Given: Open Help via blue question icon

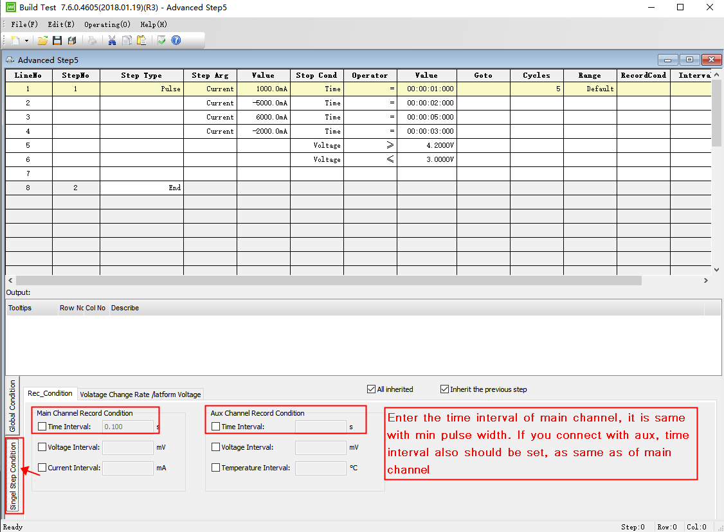Looking at the screenshot, I should tap(176, 40).
